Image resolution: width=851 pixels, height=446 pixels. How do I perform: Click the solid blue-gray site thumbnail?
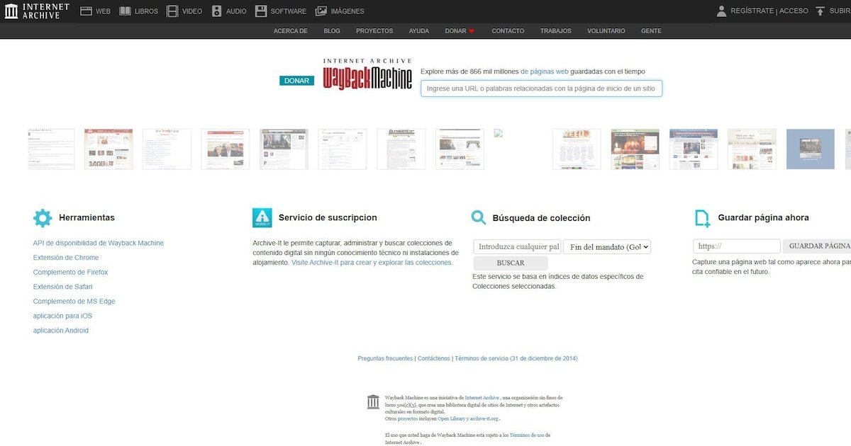pos(810,149)
